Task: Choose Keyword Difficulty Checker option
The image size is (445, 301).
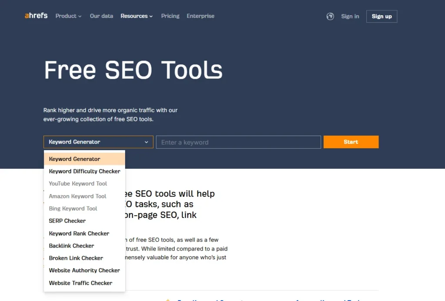Action: [x=84, y=171]
